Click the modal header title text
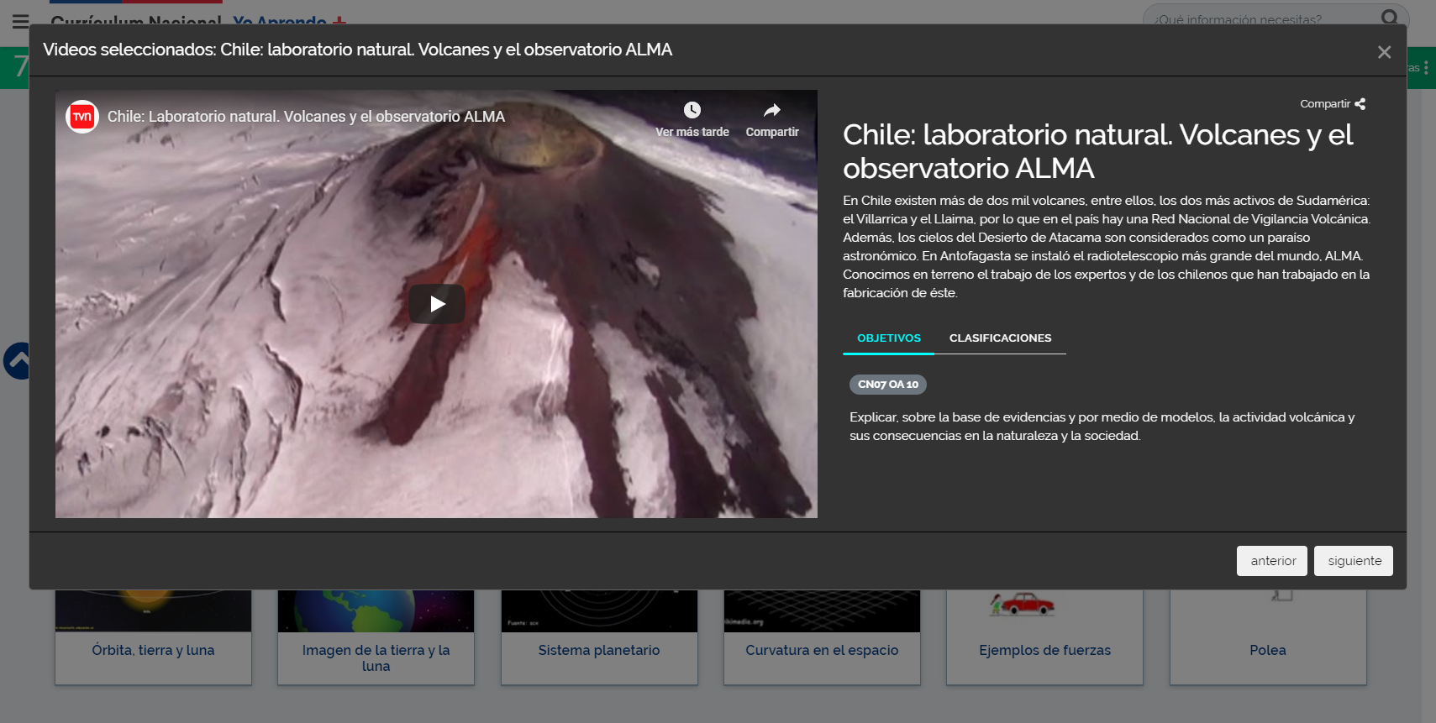This screenshot has height=723, width=1436. [357, 50]
